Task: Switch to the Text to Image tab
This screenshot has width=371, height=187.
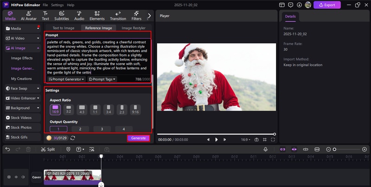Action: (64, 28)
